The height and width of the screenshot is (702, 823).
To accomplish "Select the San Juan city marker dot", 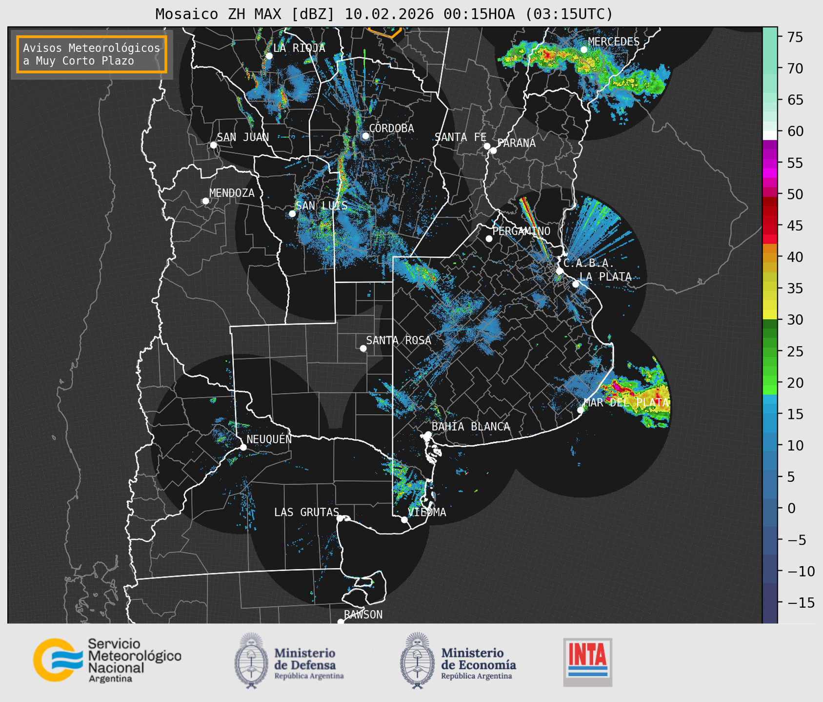I will [213, 145].
